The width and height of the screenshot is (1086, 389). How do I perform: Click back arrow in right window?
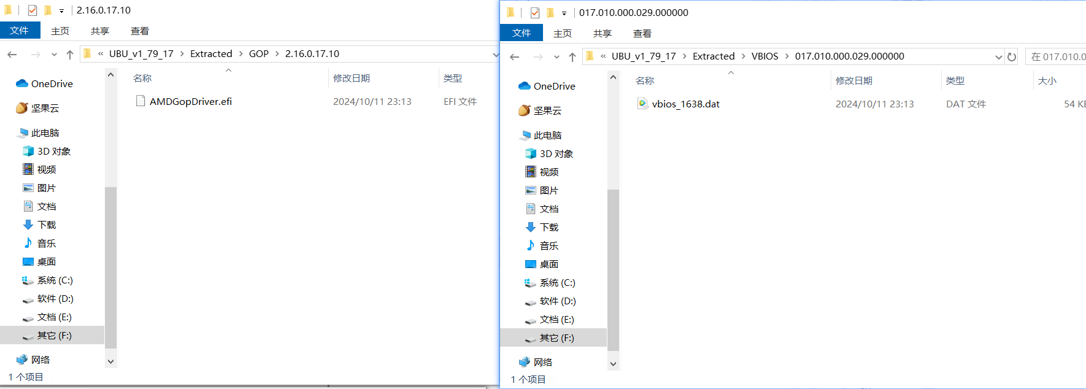pos(515,57)
